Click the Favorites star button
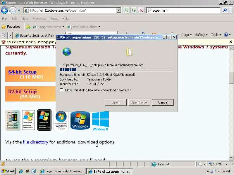234x175 pixels. tap(11, 27)
